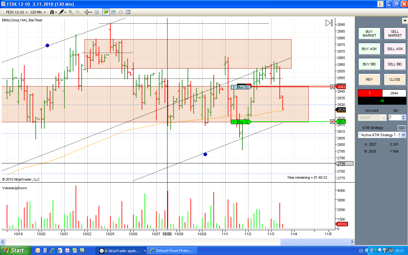Click the BUY BID button

[369, 64]
